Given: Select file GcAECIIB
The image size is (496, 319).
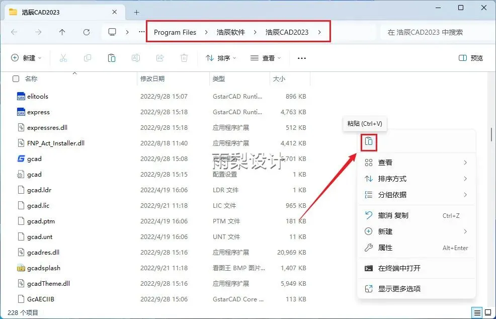Looking at the screenshot, I should tap(40, 299).
